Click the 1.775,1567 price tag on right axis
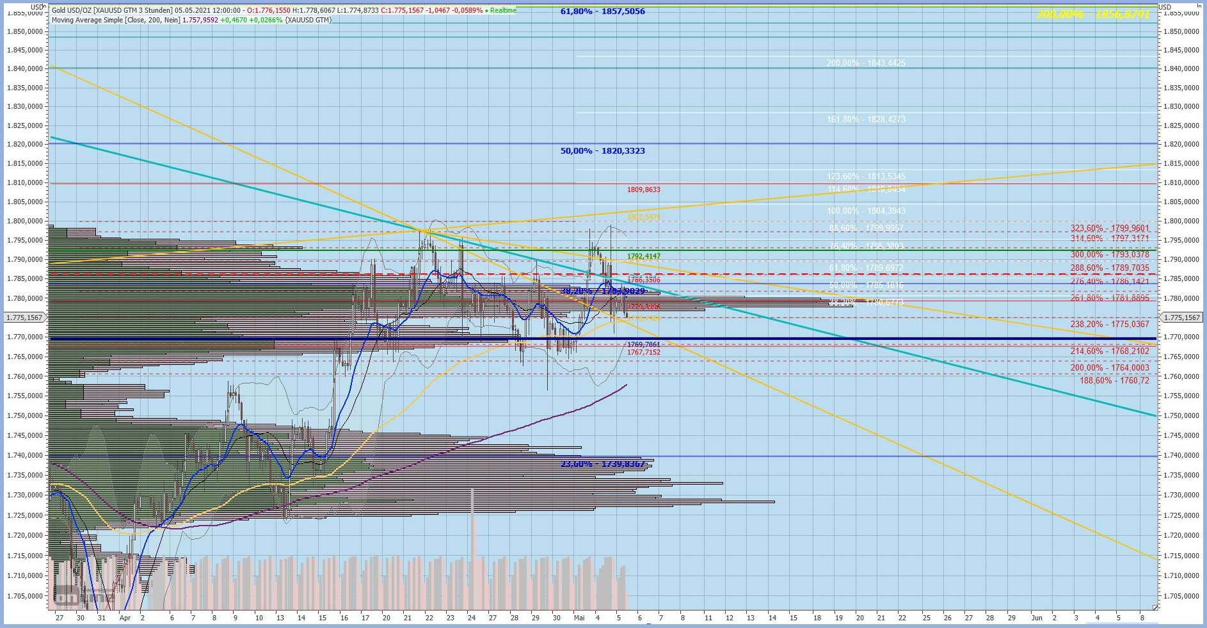Screen dimensions: 1207x628 tap(1181, 318)
